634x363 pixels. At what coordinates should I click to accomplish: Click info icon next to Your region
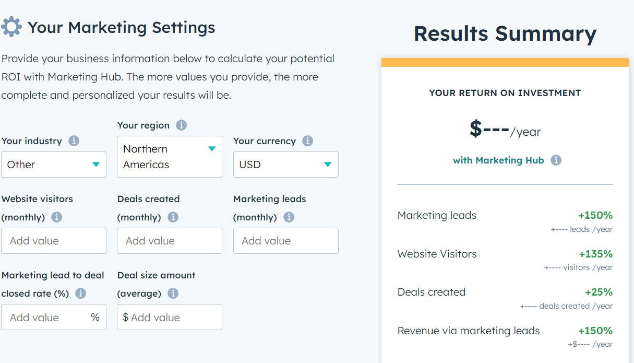(x=181, y=125)
